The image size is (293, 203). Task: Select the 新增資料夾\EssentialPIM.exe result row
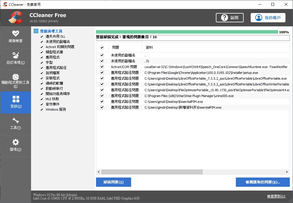tap(193, 107)
